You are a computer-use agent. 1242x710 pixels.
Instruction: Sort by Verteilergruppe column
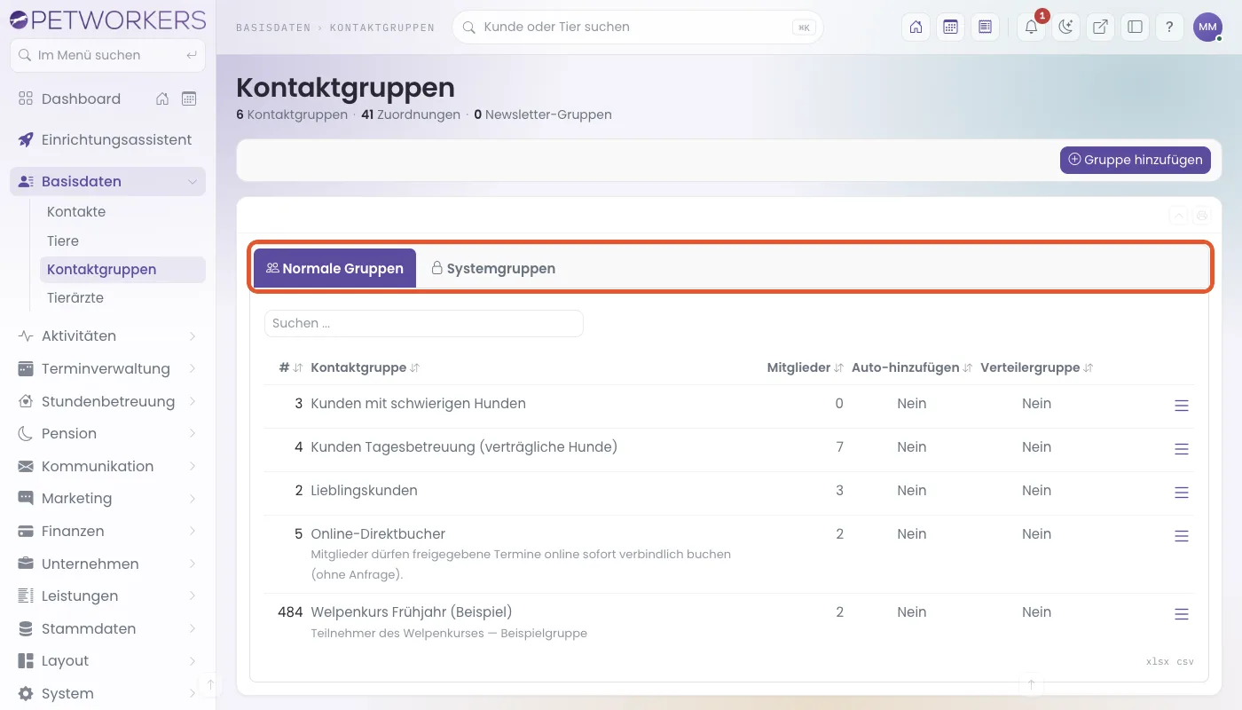(x=1036, y=367)
